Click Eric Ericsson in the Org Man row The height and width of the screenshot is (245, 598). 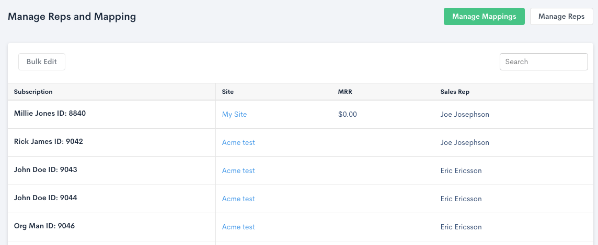(x=461, y=227)
